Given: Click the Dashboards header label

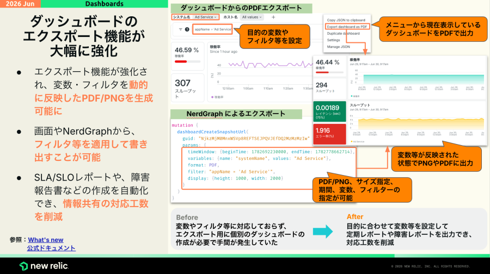Looking at the screenshot, I should [105, 4].
